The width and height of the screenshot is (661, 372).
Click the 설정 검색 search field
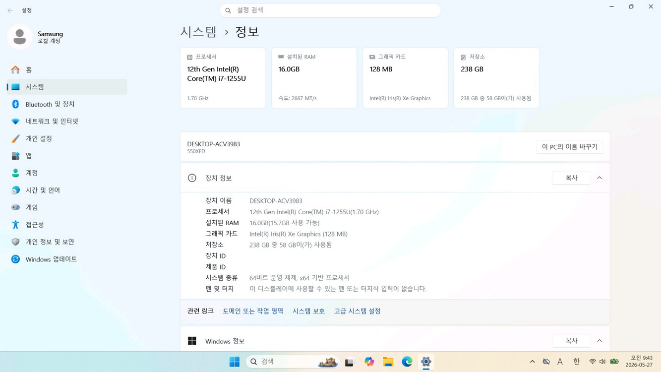point(330,10)
